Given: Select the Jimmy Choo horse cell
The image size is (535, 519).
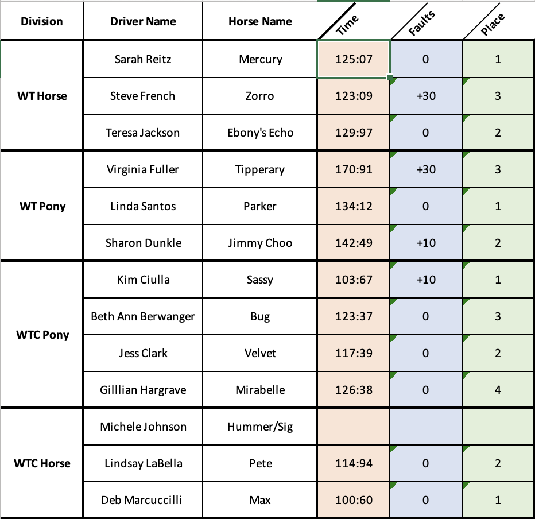Looking at the screenshot, I should 260,243.
